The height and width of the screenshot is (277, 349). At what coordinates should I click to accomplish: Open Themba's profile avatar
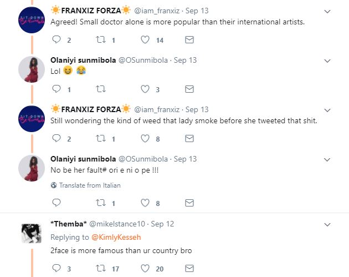point(32,233)
